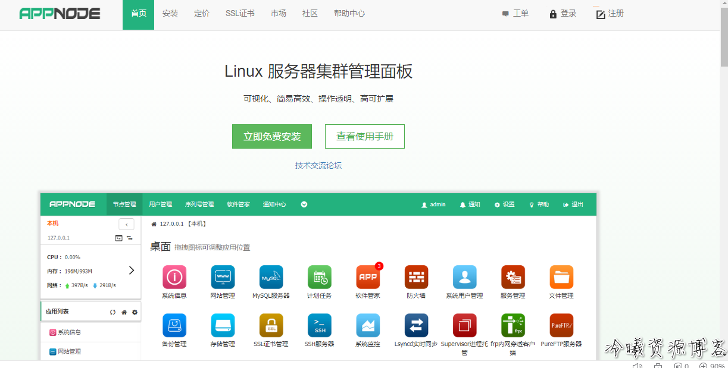Screen dimensions: 728x368
Task: Select the 节点管理 tab in the panel
Action: coord(124,204)
